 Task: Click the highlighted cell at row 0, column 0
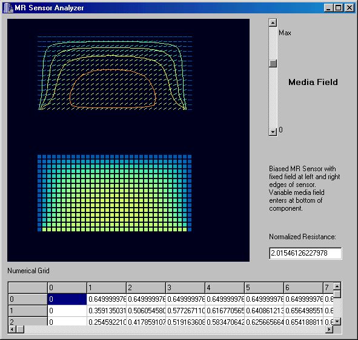67,299
